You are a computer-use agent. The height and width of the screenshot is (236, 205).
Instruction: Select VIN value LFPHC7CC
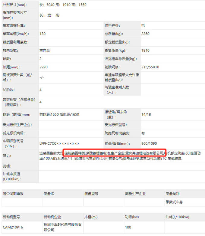click(59, 143)
